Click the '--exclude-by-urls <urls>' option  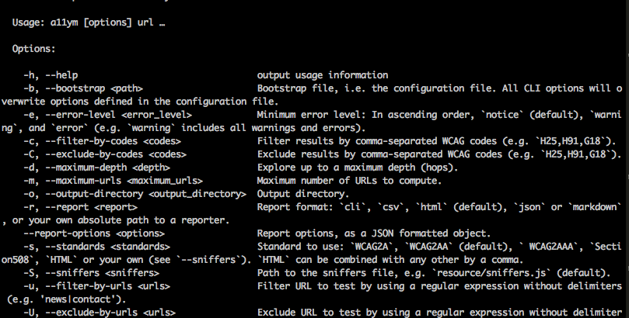tap(110, 313)
